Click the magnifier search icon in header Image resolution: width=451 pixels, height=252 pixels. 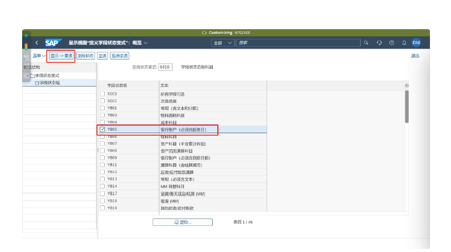366,43
